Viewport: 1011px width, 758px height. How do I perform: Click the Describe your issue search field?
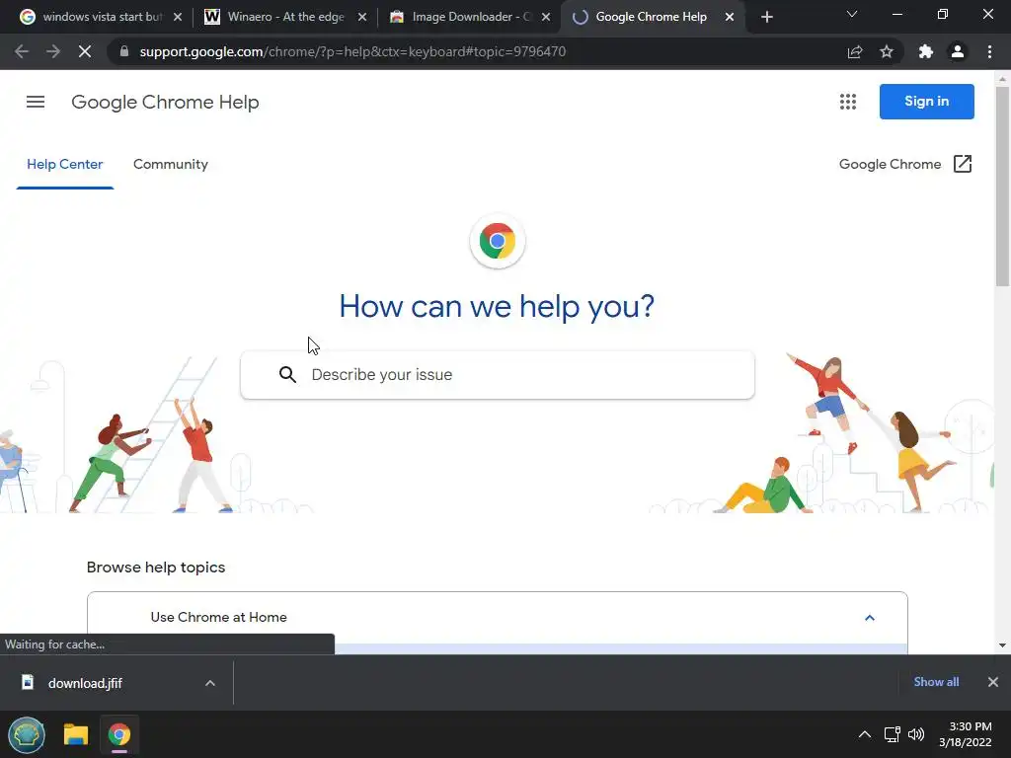498,374
